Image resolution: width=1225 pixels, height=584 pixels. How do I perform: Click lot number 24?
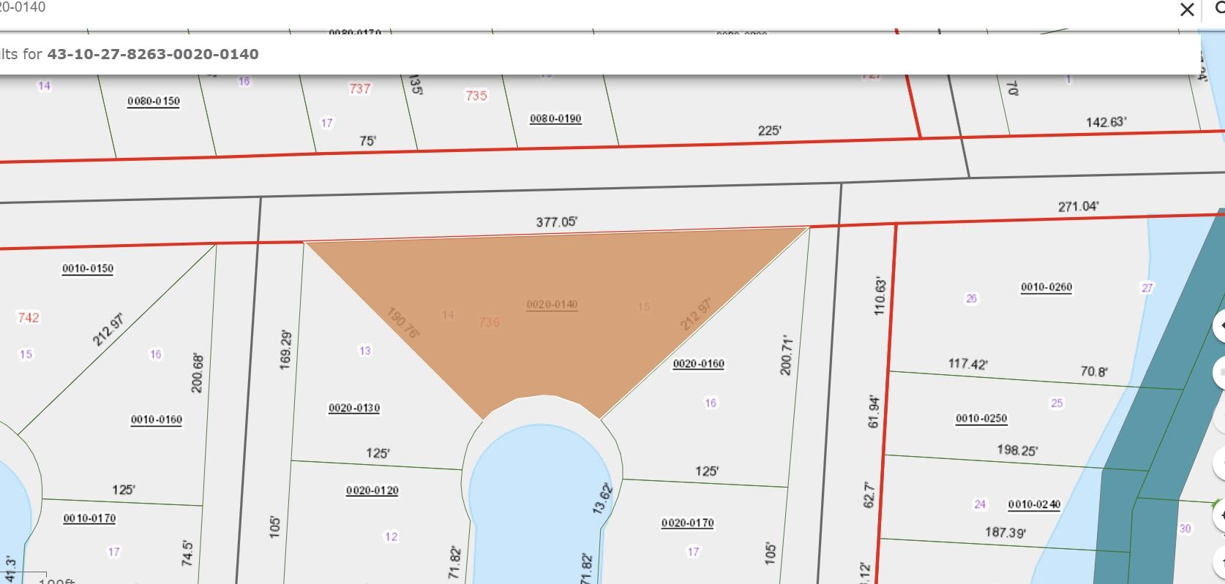pyautogui.click(x=980, y=504)
